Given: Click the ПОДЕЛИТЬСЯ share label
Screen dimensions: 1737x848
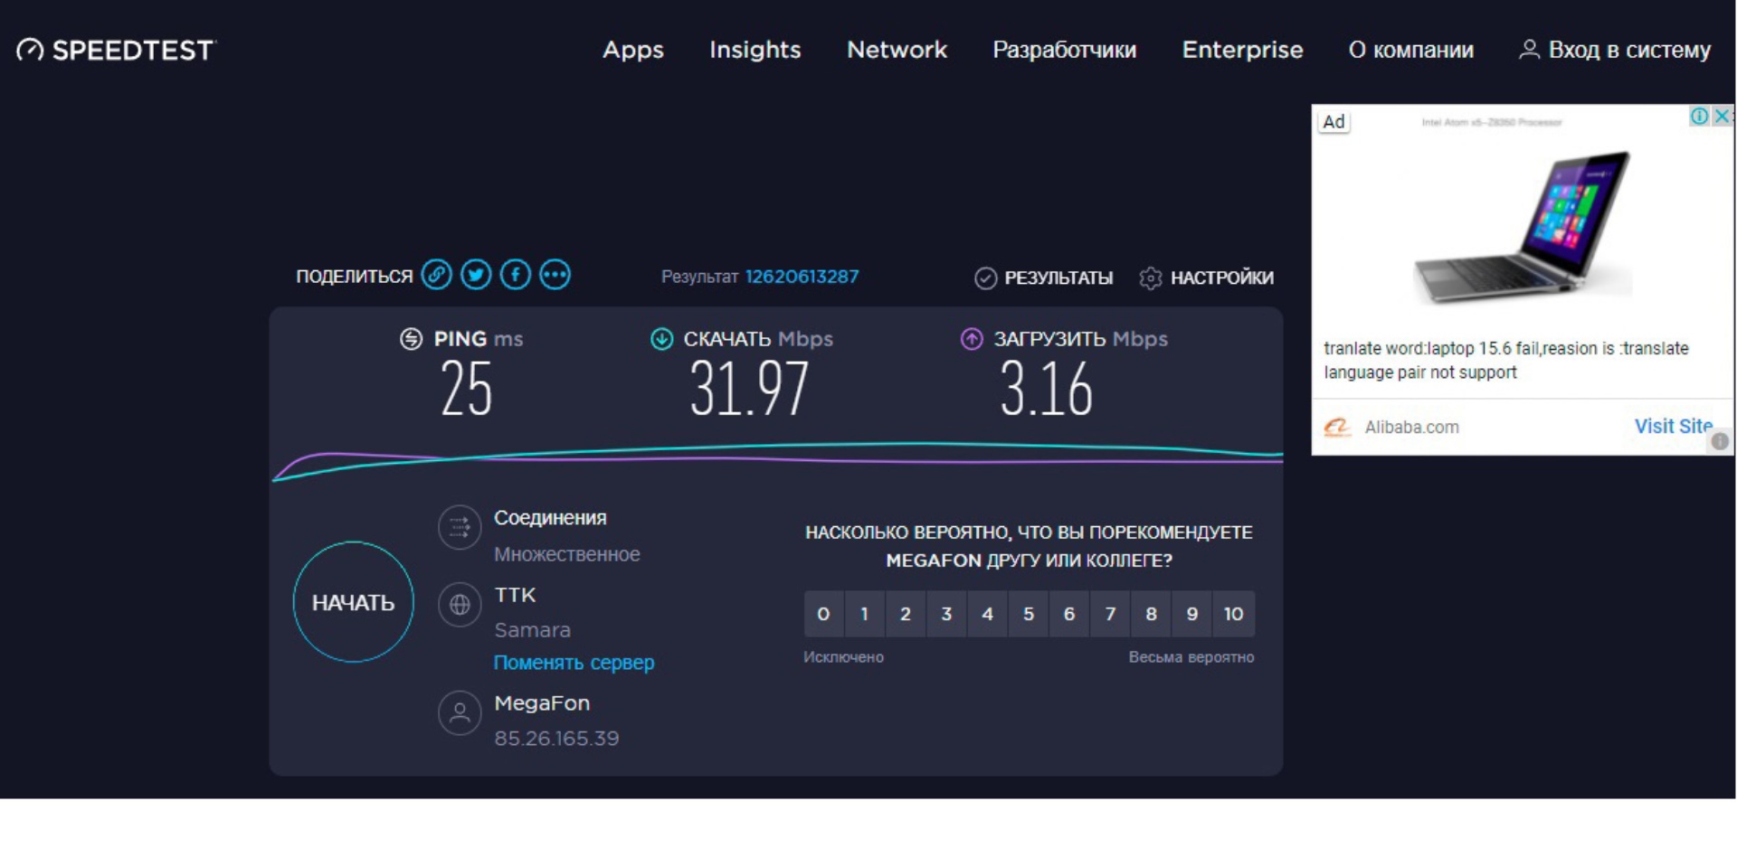Looking at the screenshot, I should 354,277.
